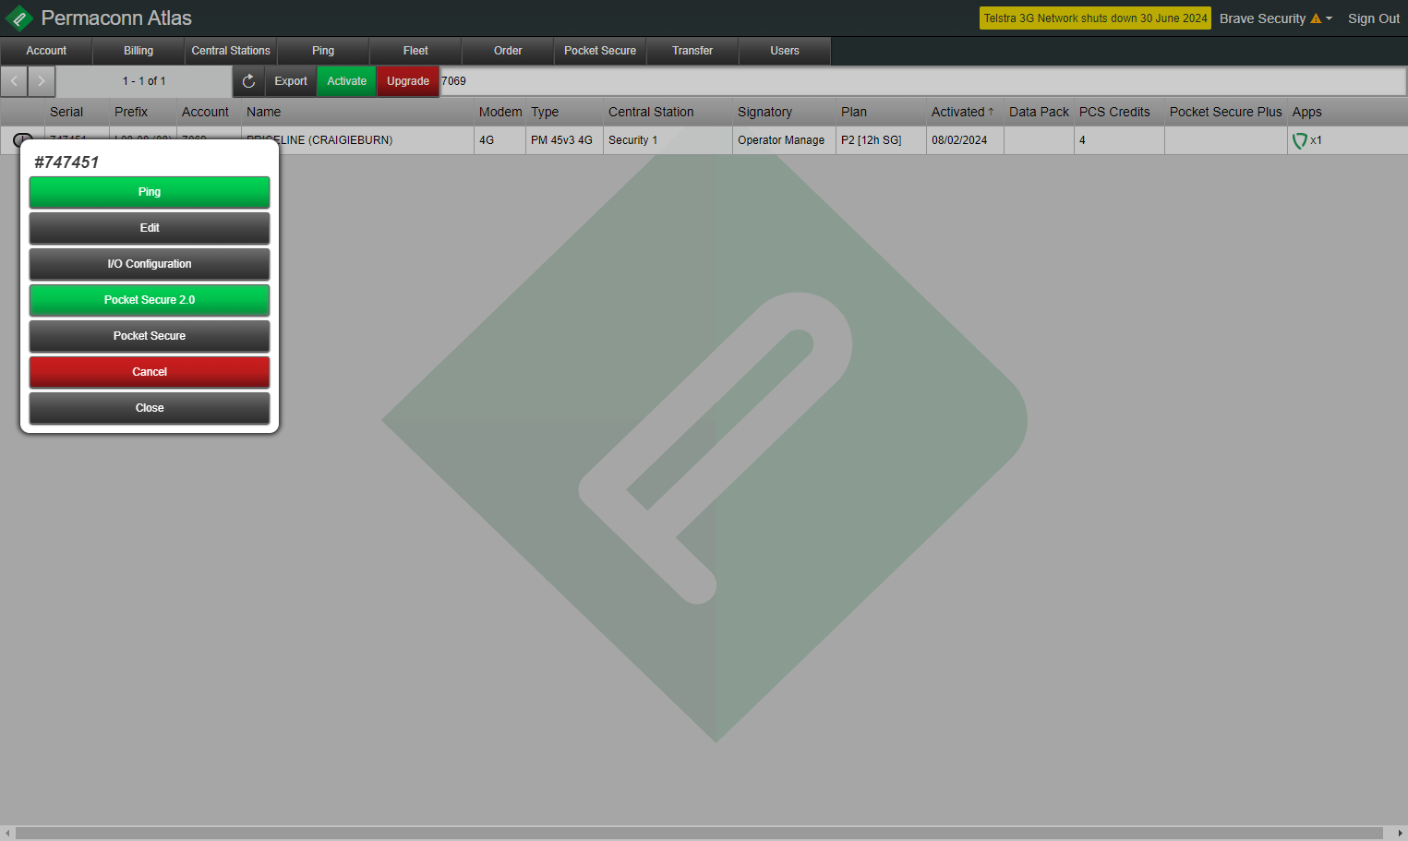This screenshot has height=841, width=1408.
Task: Click the row action icon for serial 747451
Action: [22, 139]
